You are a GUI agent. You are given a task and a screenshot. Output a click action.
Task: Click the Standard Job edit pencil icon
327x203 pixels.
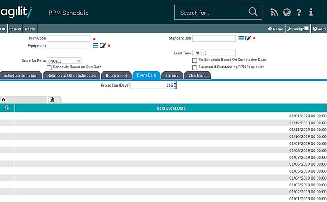(248, 38)
